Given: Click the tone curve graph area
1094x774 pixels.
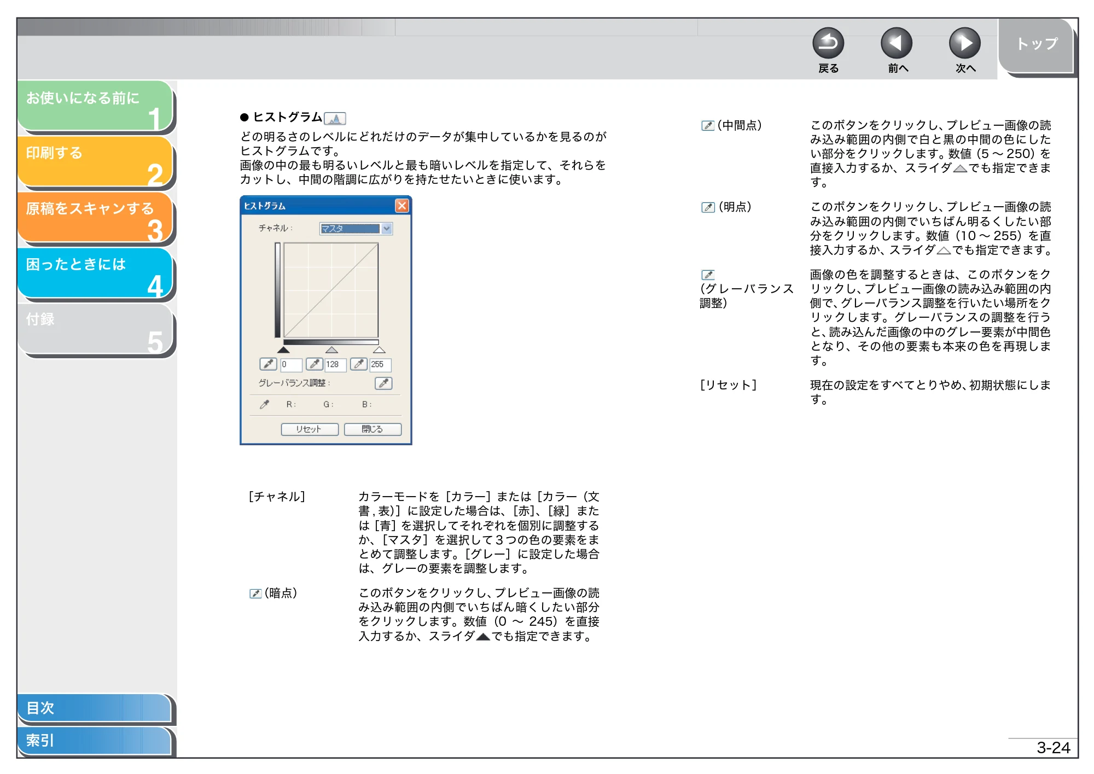Looking at the screenshot, I should [x=331, y=290].
